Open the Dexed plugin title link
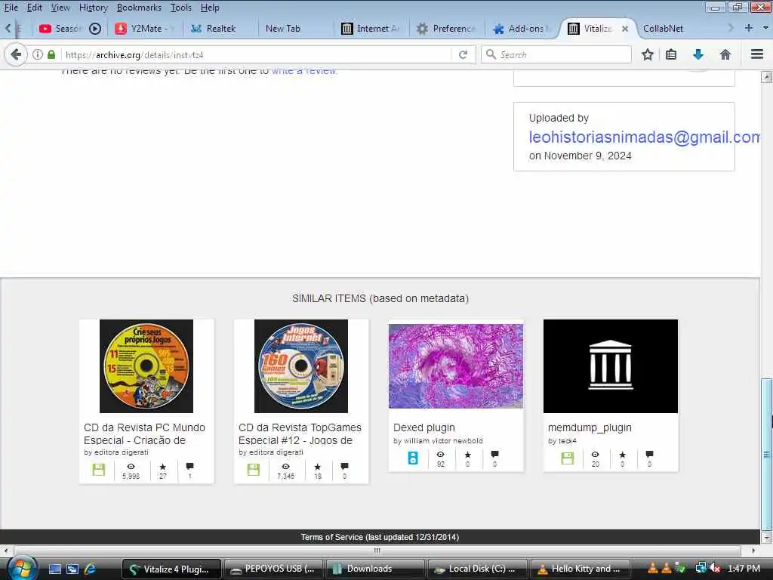 tap(424, 427)
